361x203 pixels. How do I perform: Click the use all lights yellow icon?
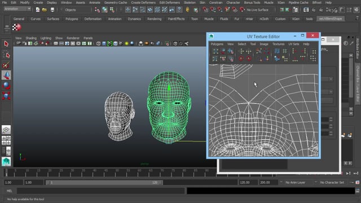click(x=126, y=43)
